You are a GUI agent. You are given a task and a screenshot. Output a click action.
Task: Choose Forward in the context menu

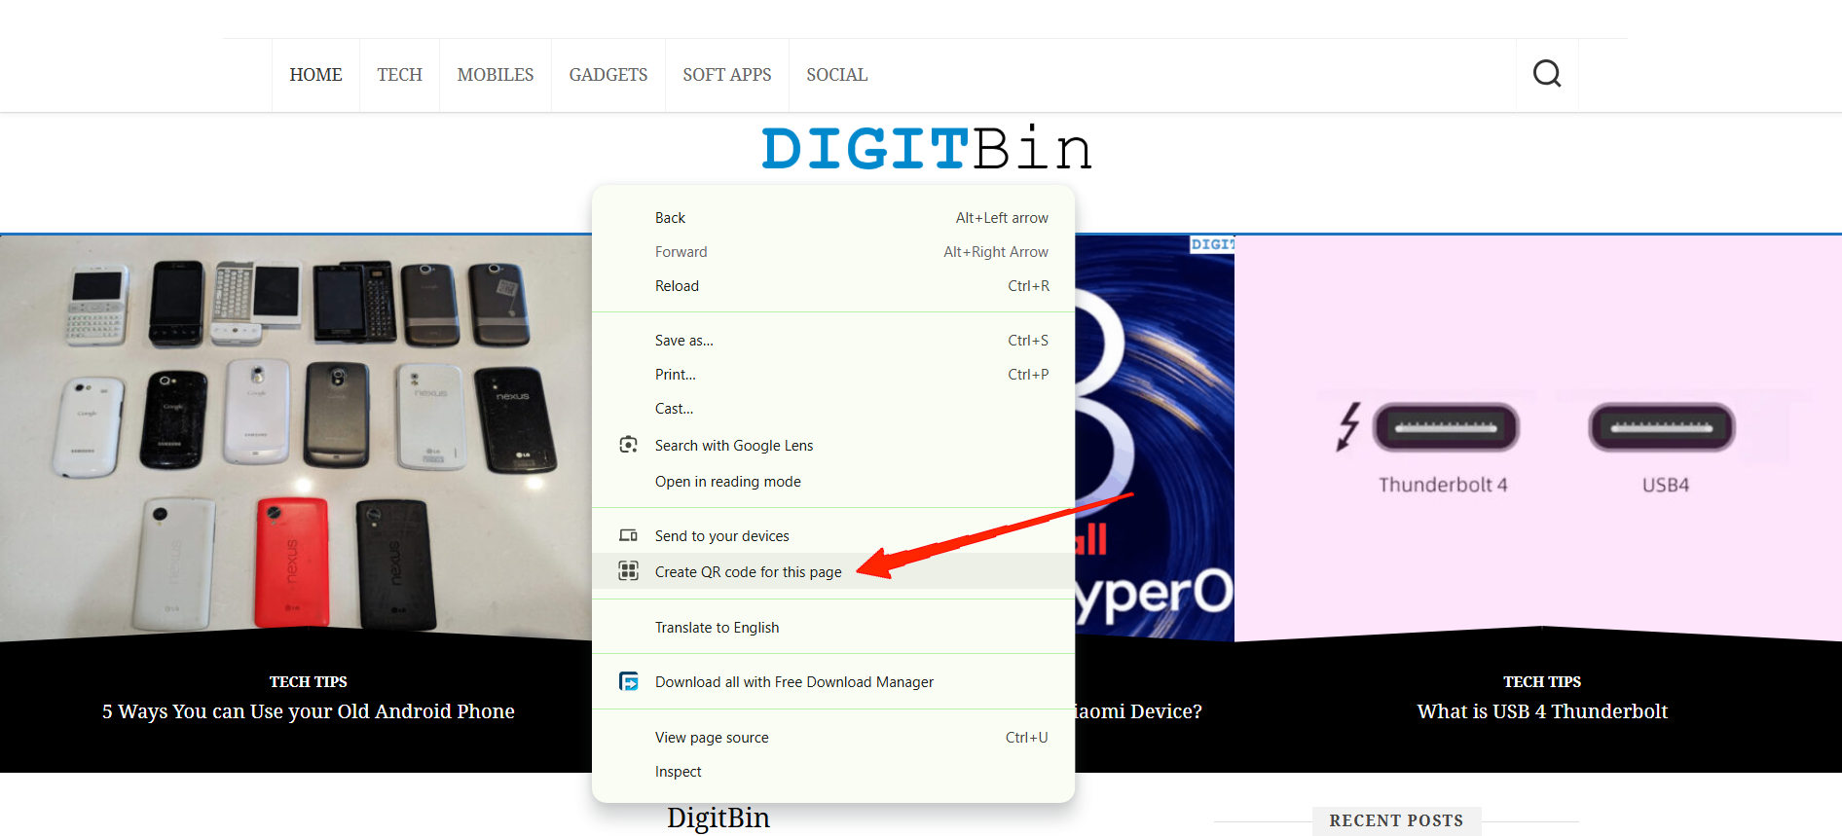[x=833, y=252]
